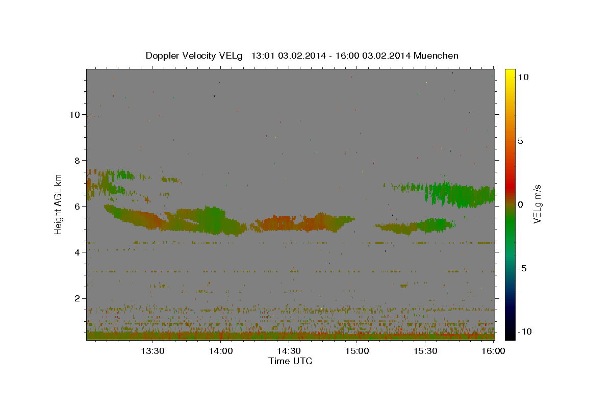Select the 14:30 time tick label
The image size is (612, 408).
tap(289, 351)
